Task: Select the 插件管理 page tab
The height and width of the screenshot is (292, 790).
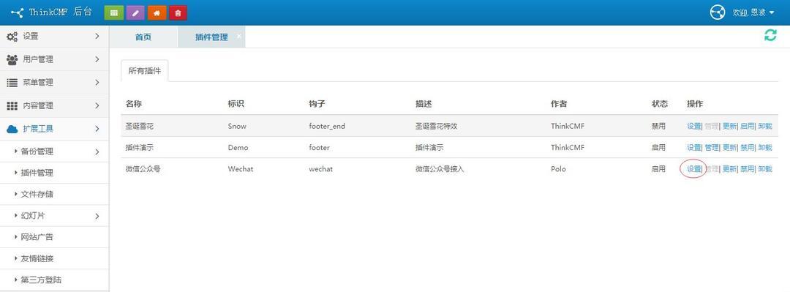Action: [x=211, y=37]
